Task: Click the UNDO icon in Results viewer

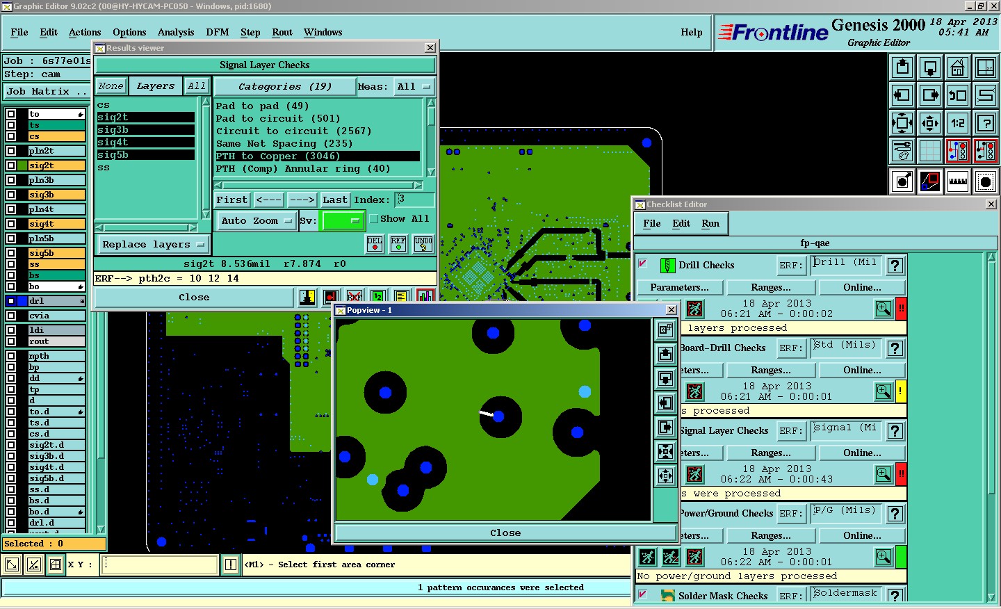Action: click(x=423, y=244)
